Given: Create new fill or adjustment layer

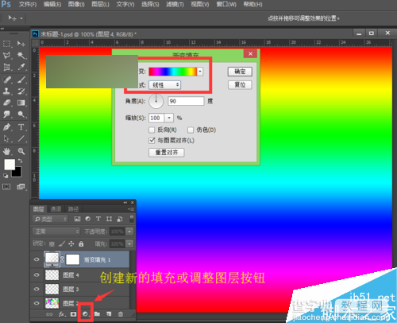Looking at the screenshot, I should pyautogui.click(x=85, y=314).
